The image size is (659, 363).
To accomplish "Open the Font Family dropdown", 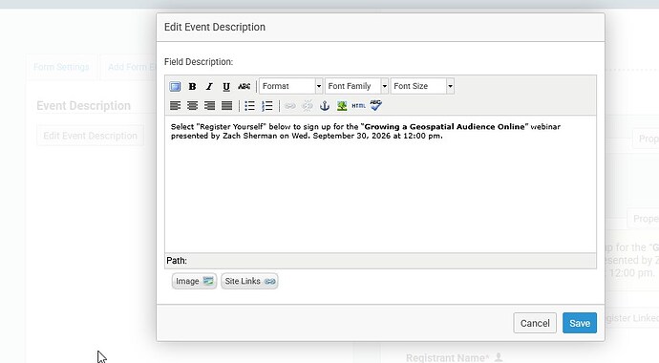I will coord(356,86).
